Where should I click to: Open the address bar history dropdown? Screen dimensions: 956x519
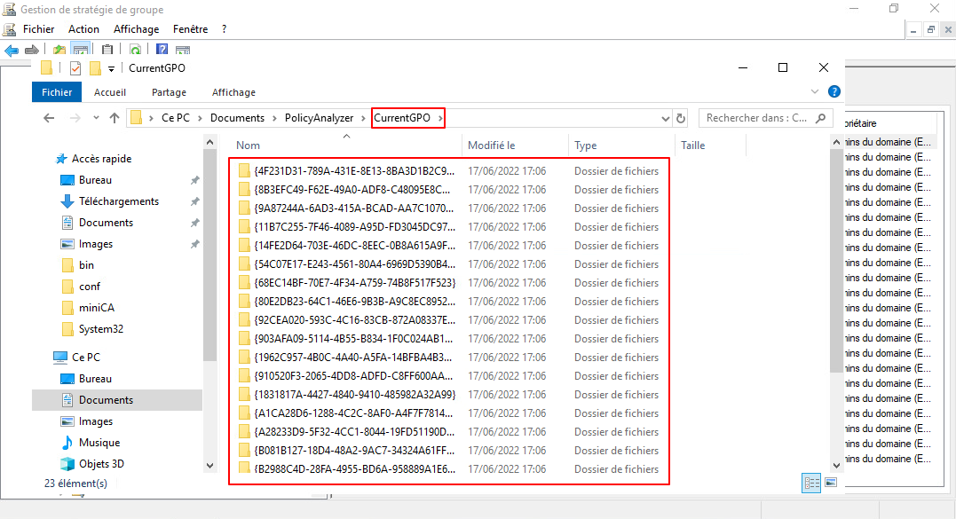pos(666,118)
